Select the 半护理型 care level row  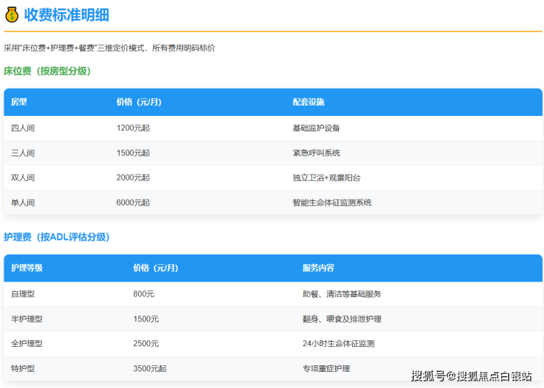27,319
